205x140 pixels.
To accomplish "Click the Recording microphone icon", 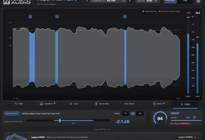I will [x=96, y=104].
